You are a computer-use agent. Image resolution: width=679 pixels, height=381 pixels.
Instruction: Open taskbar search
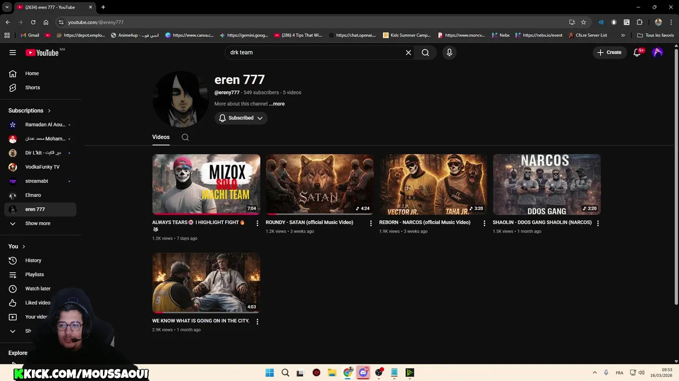pos(285,373)
